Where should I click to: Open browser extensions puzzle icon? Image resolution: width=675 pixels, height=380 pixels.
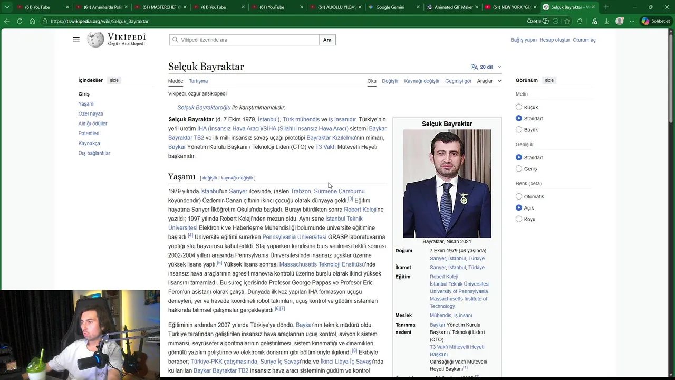tap(580, 21)
